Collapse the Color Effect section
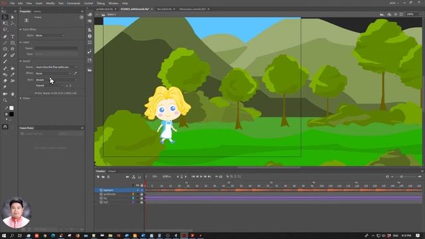The height and width of the screenshot is (239, 425). [x=21, y=29]
